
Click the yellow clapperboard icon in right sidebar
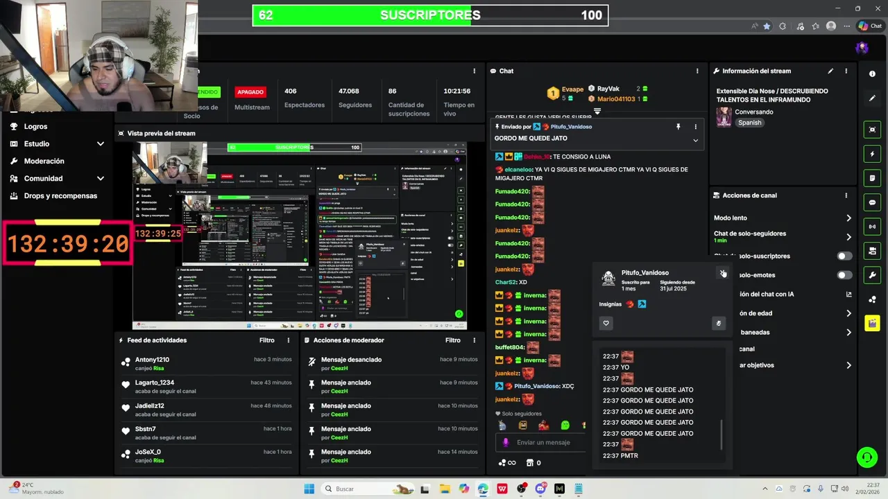coord(872,324)
